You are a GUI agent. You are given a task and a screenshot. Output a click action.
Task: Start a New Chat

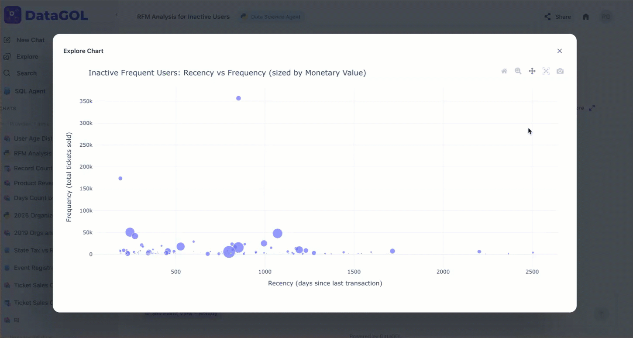(x=30, y=40)
